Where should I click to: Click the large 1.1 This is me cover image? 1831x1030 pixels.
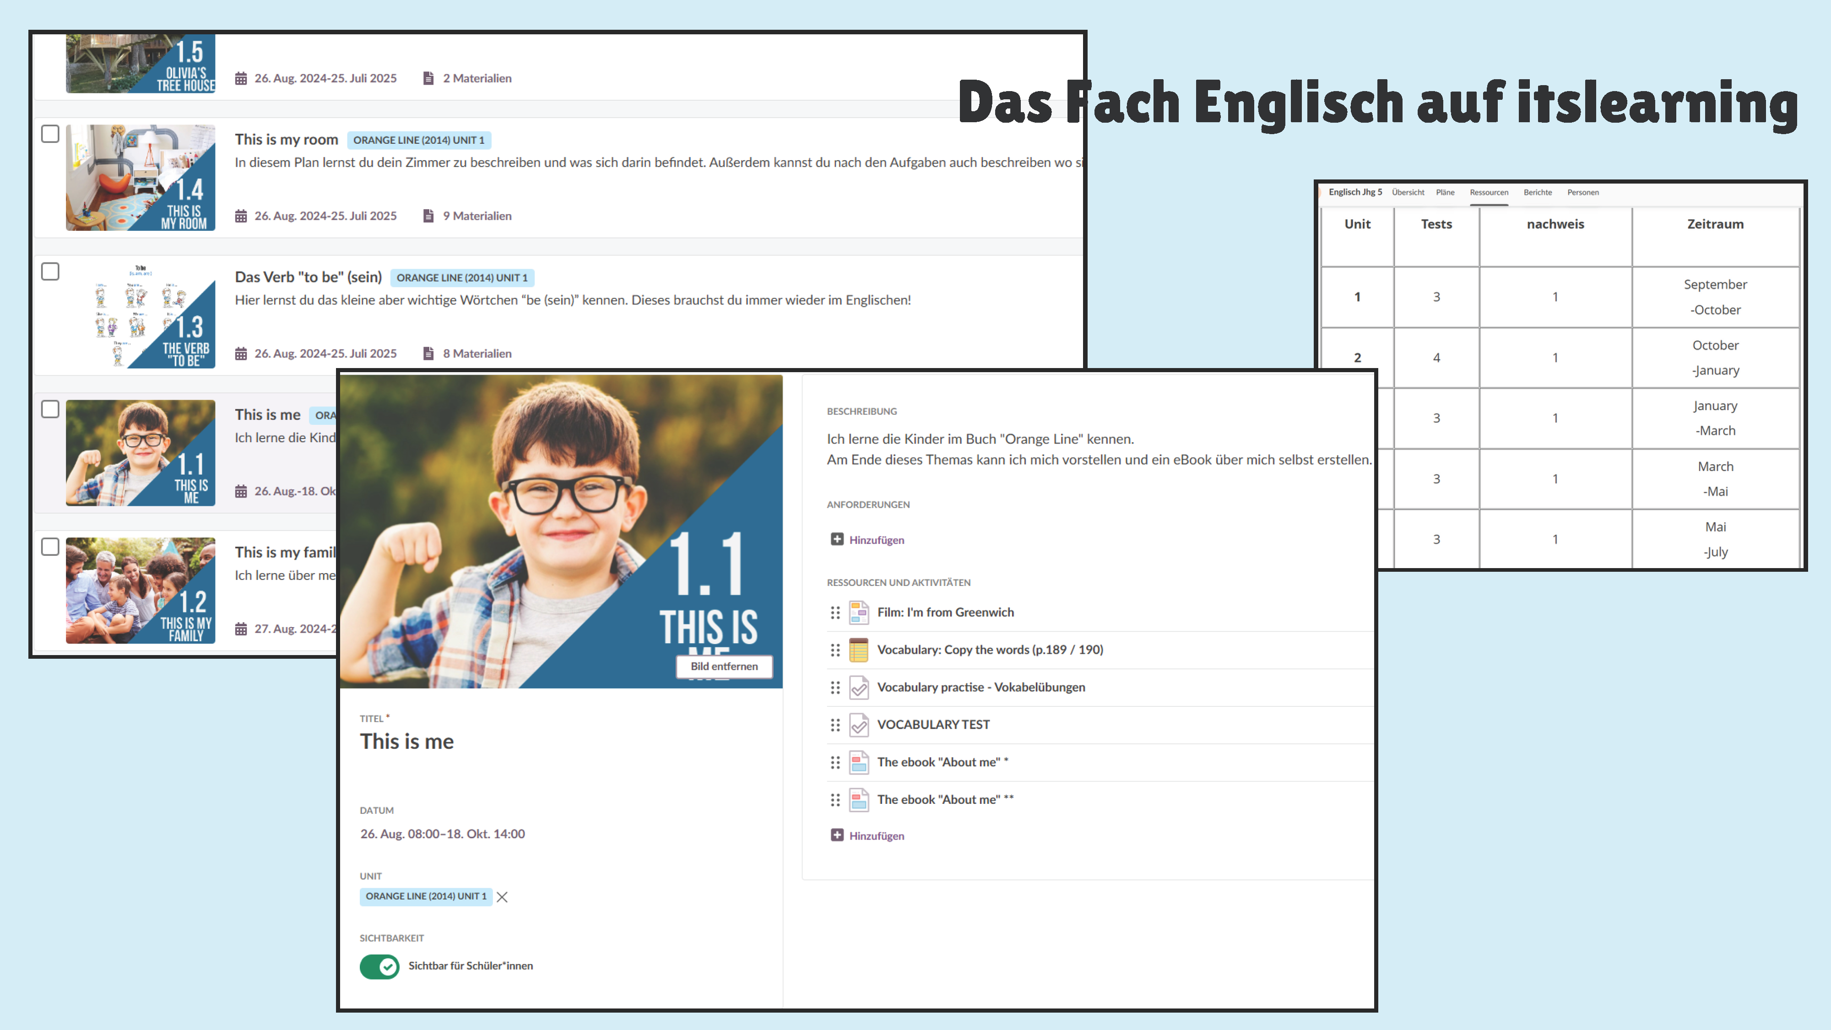click(x=561, y=531)
